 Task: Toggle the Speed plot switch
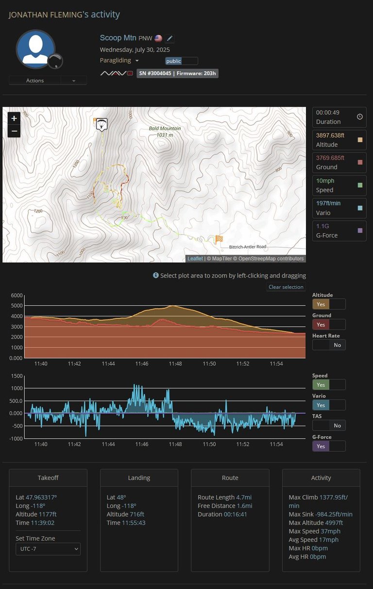(x=329, y=385)
